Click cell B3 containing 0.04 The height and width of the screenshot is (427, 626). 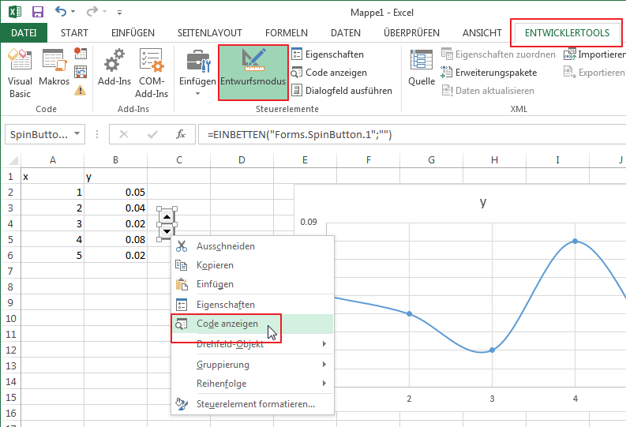tap(115, 208)
